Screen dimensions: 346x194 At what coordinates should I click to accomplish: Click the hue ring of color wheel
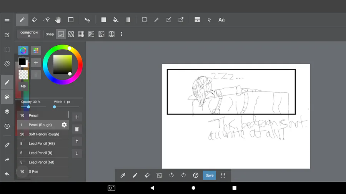click(x=46, y=65)
